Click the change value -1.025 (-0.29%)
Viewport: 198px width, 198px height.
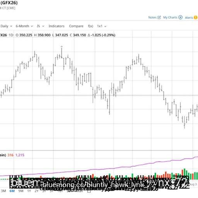[x=103, y=35]
